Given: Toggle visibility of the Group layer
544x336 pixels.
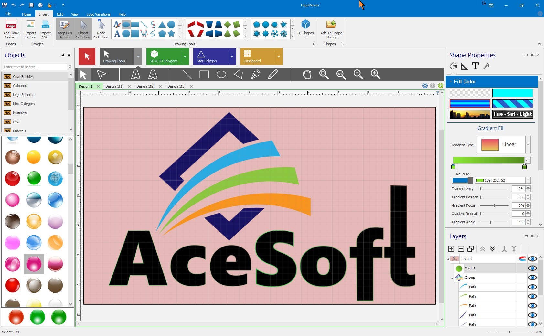Looking at the screenshot, I should click(x=532, y=278).
